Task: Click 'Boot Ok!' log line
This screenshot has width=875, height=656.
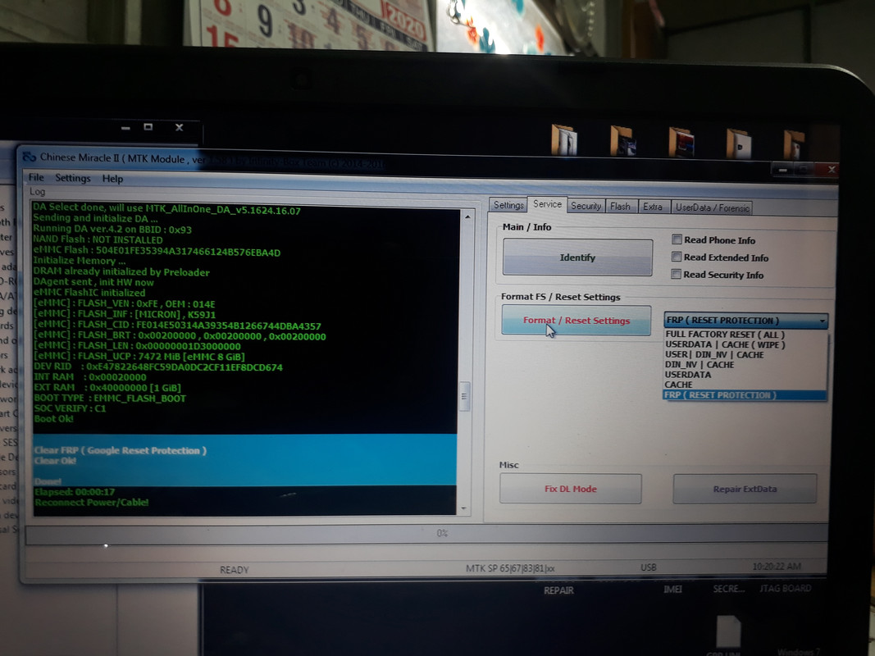Action: point(53,418)
